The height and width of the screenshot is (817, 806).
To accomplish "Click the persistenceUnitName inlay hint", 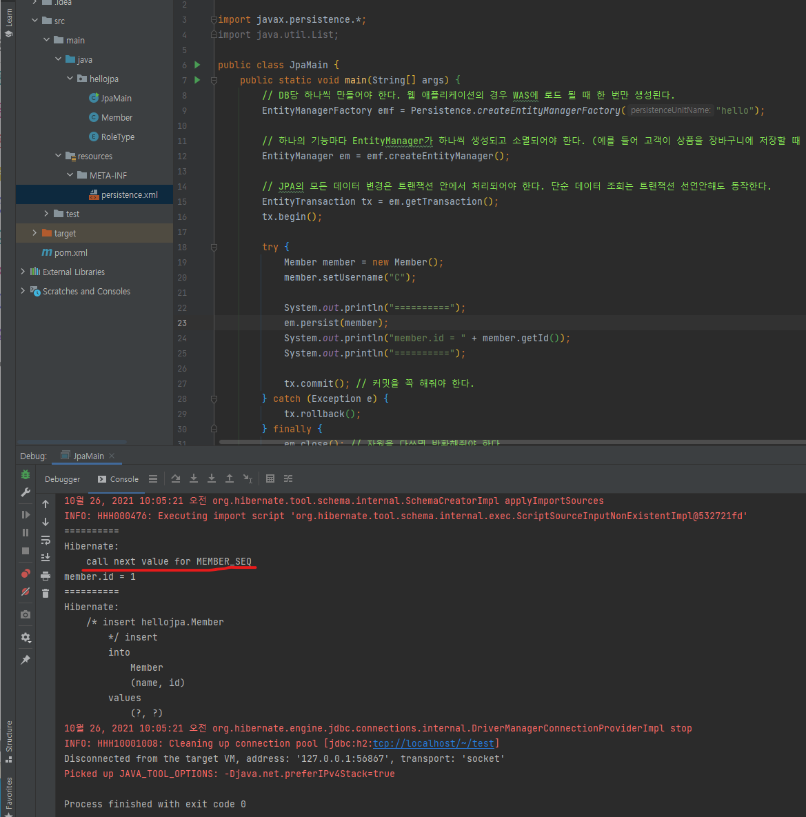I will [670, 110].
